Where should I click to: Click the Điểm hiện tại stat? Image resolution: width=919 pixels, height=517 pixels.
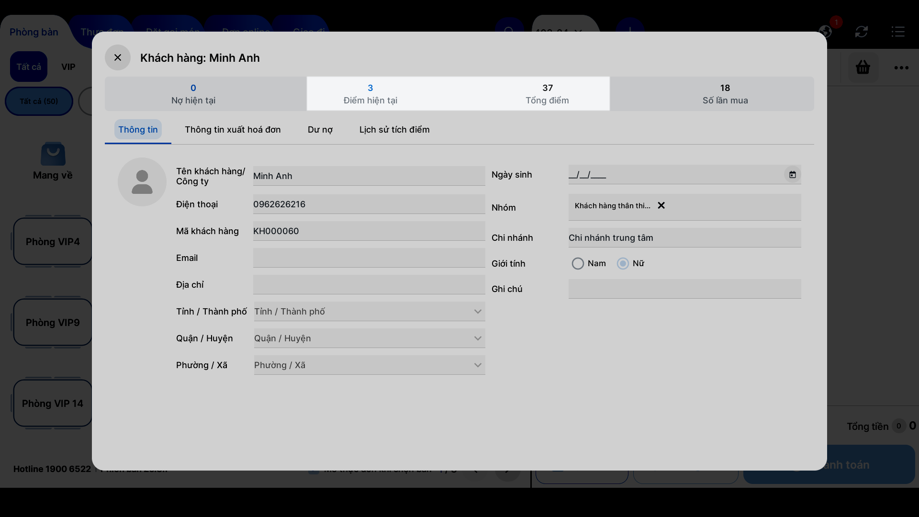coord(370,94)
